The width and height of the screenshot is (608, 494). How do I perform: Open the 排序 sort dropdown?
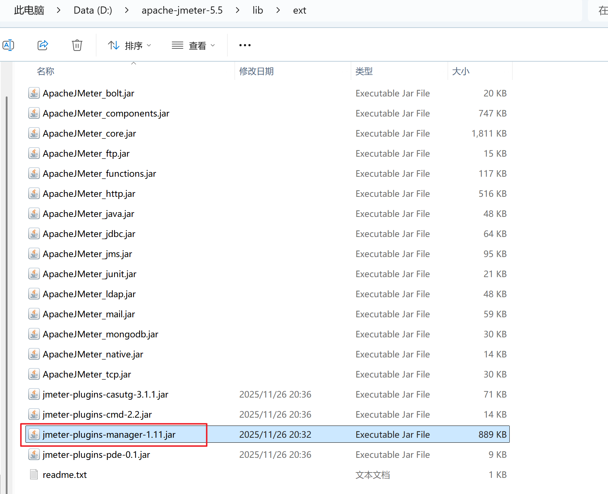(x=129, y=46)
